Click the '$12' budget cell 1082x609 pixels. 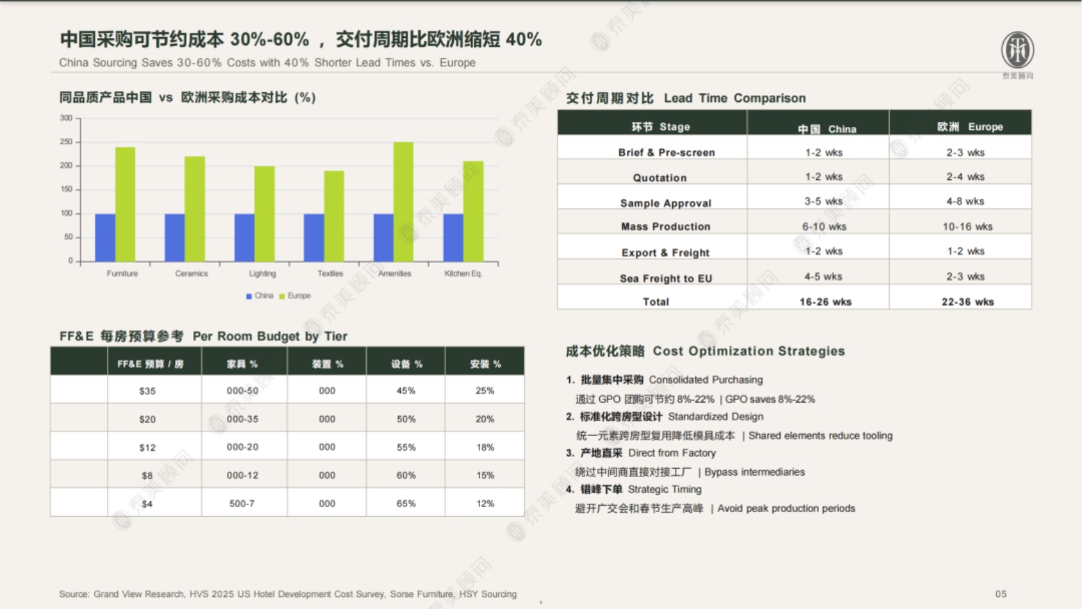pyautogui.click(x=147, y=447)
